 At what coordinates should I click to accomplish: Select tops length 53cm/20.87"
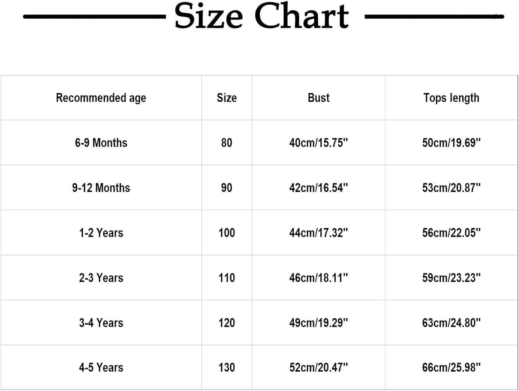tap(452, 188)
